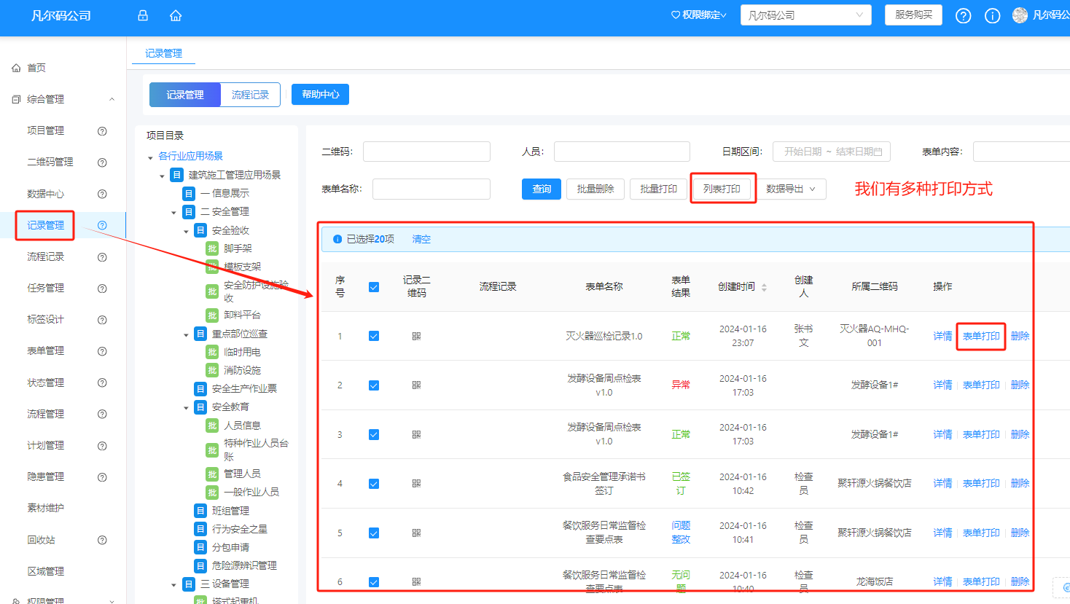
Task: Click the info icon in the top bar
Action: click(992, 15)
